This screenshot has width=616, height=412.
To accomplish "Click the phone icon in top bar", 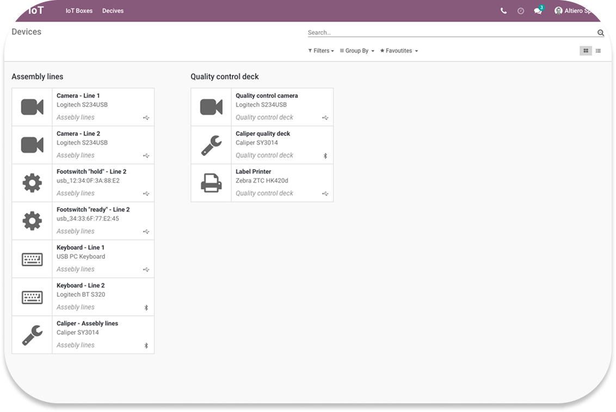I will pyautogui.click(x=503, y=11).
